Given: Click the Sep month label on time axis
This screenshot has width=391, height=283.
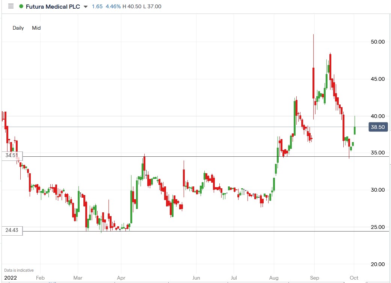Looking at the screenshot, I should (x=315, y=278).
